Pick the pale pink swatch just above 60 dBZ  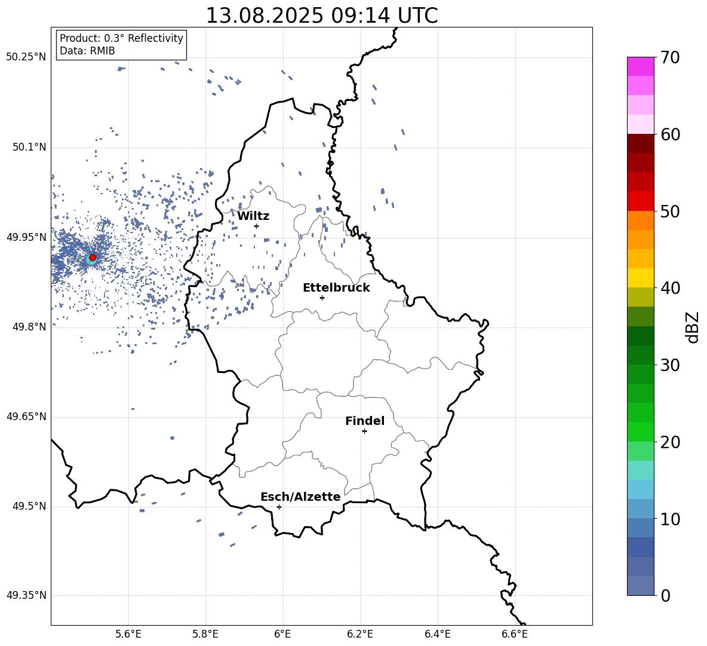[641, 124]
